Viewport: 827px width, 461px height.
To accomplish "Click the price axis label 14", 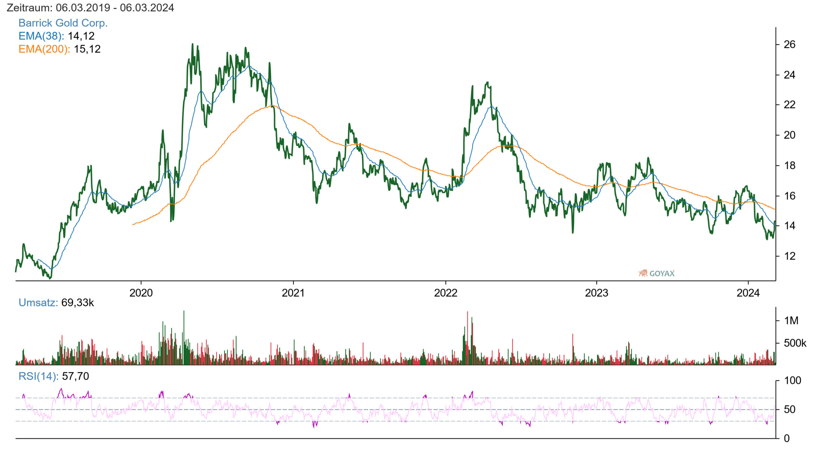I will pos(790,226).
